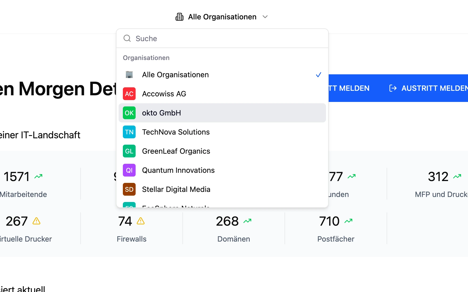The image size is (468, 292).
Task: Open the Postfächer statistic label
Action: click(x=336, y=239)
